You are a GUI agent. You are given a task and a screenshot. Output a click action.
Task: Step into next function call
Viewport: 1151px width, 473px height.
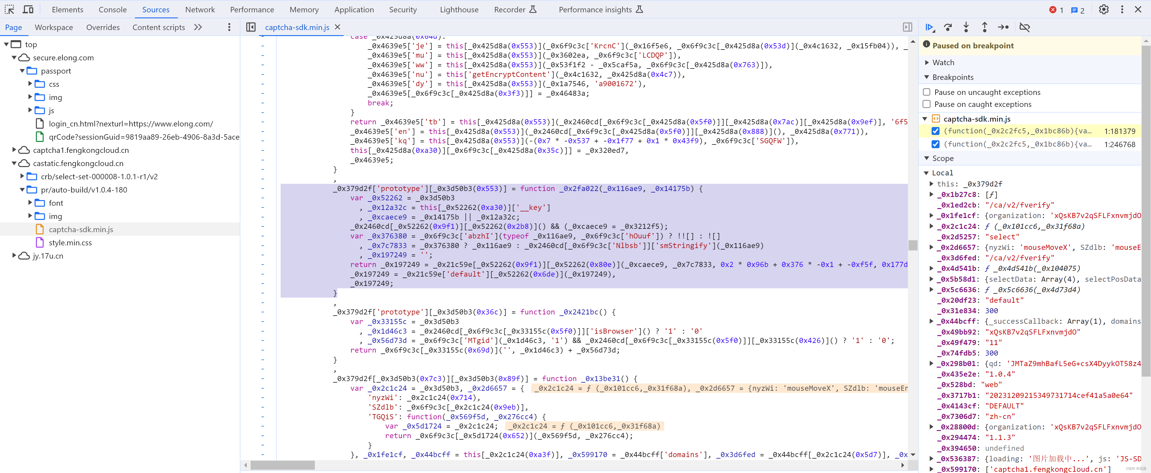966,27
